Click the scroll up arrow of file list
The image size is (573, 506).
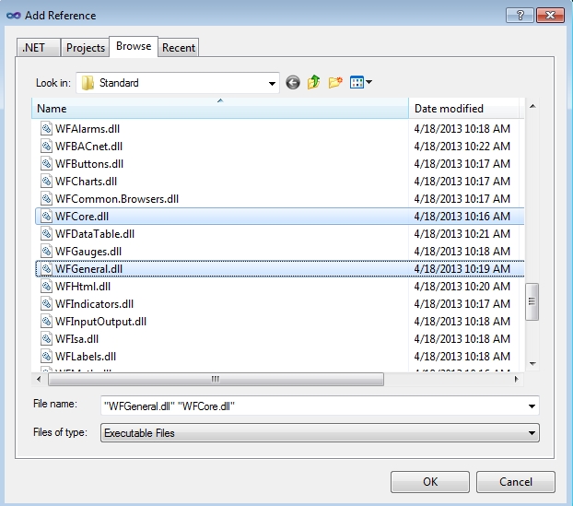[532, 106]
